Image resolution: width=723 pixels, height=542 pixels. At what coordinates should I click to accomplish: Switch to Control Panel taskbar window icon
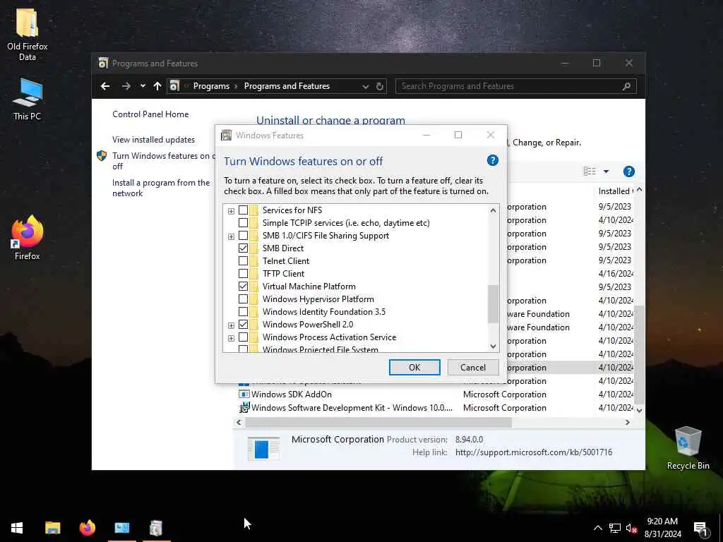[122, 528]
